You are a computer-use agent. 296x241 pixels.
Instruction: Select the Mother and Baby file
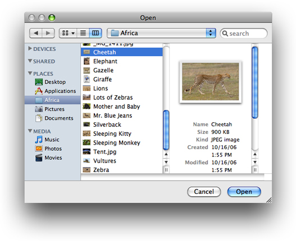pyautogui.click(x=121, y=106)
